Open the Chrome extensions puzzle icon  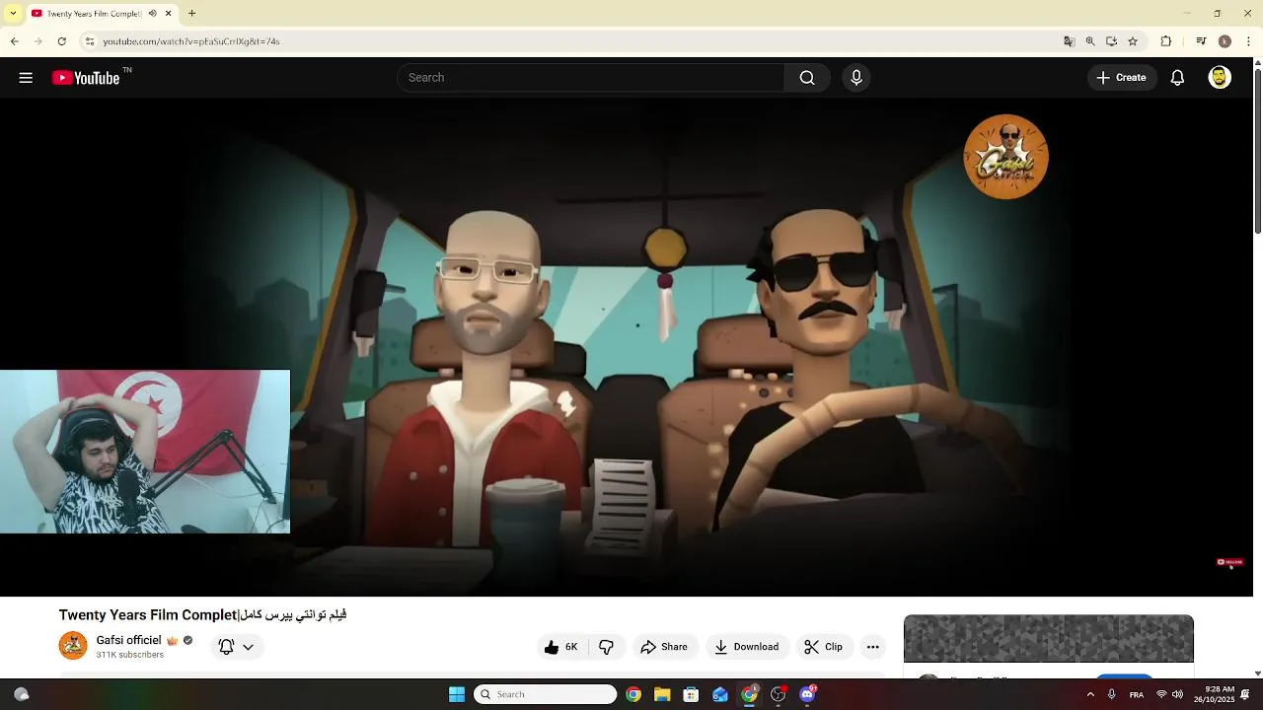coord(1165,41)
